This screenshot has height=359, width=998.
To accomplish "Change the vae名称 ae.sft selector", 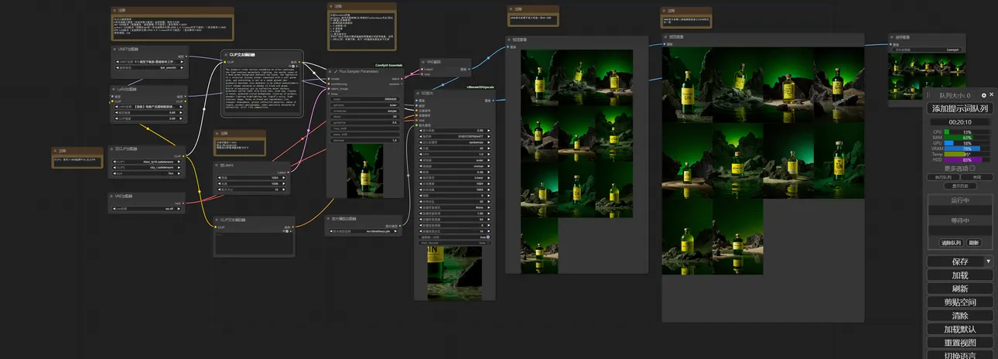I will point(148,208).
